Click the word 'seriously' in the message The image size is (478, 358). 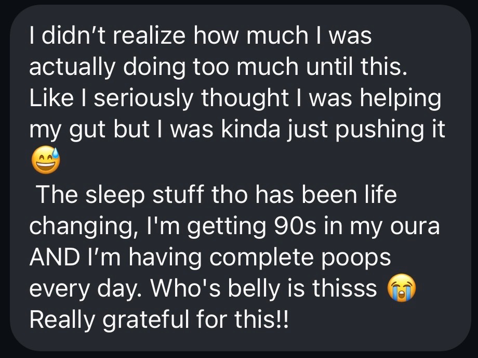(143, 99)
